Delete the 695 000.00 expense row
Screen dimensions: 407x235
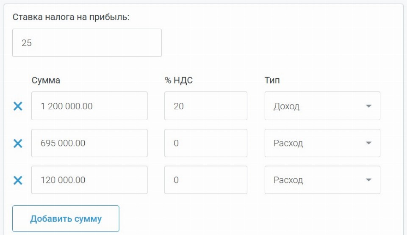18,144
